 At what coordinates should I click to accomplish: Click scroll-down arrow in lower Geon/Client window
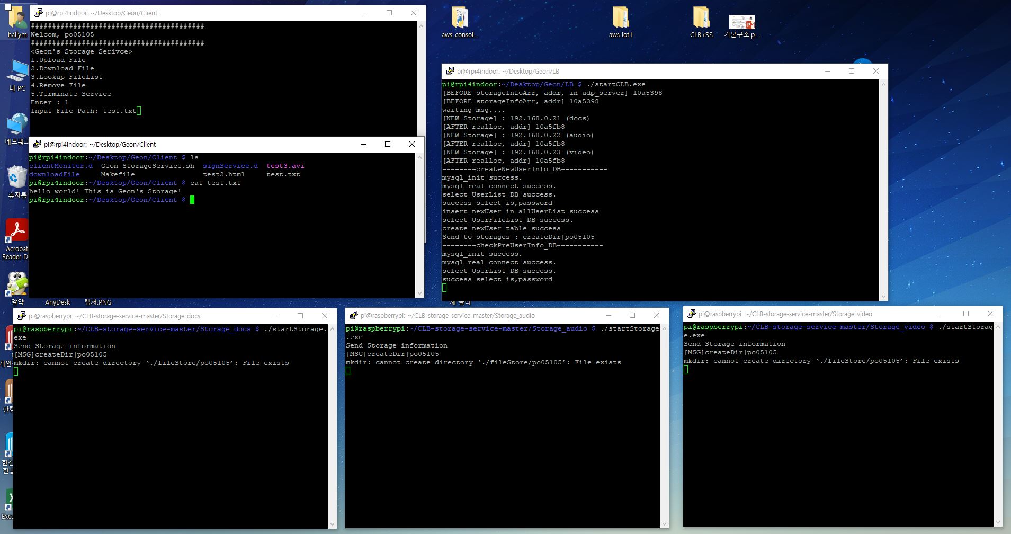pos(420,293)
